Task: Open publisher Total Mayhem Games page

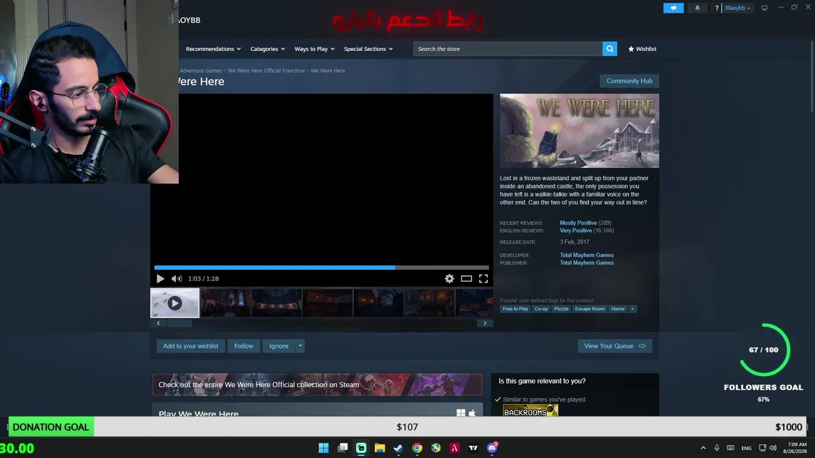Action: point(586,263)
